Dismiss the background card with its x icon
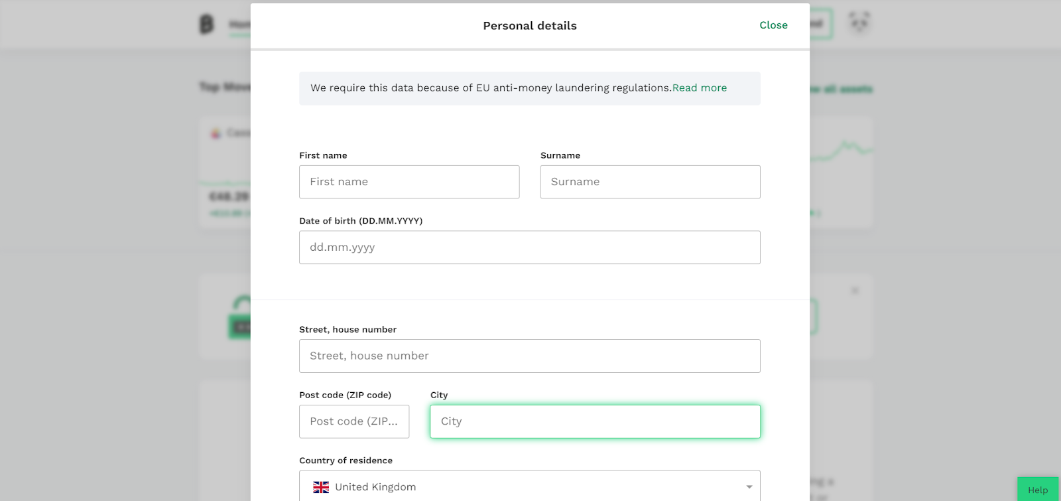 pyautogui.click(x=855, y=291)
